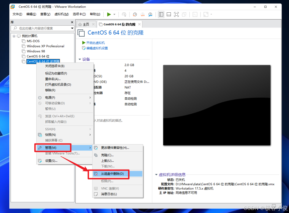Collapse the 我的计算机 tree node
Image resolution: width=289 pixels, height=213 pixels.
tap(14, 36)
